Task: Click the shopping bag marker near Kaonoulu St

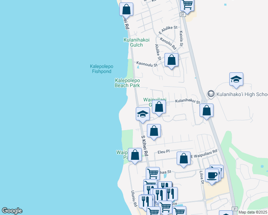Action: point(172,60)
